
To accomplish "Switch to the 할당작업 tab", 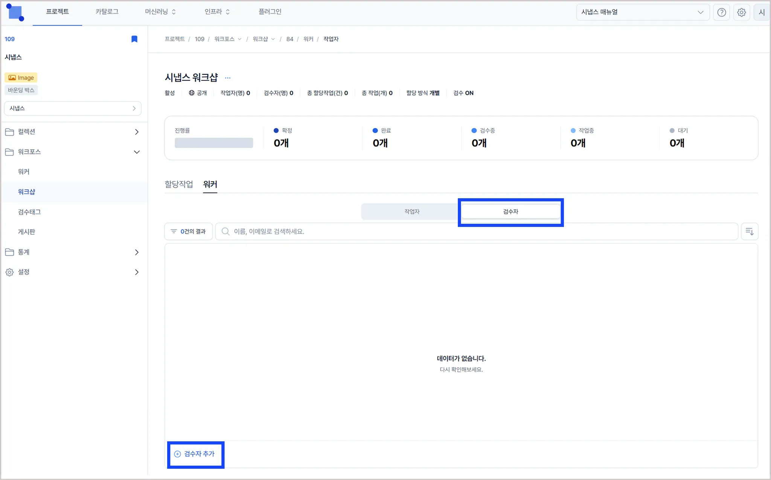I will (179, 184).
